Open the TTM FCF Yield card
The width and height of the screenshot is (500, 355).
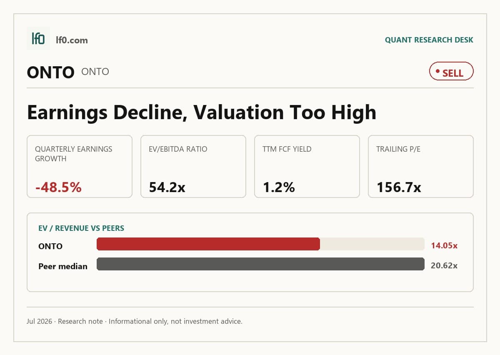[x=307, y=166]
